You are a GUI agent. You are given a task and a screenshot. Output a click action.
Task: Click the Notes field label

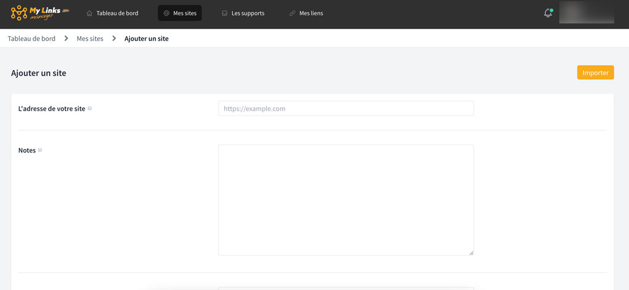pos(27,150)
